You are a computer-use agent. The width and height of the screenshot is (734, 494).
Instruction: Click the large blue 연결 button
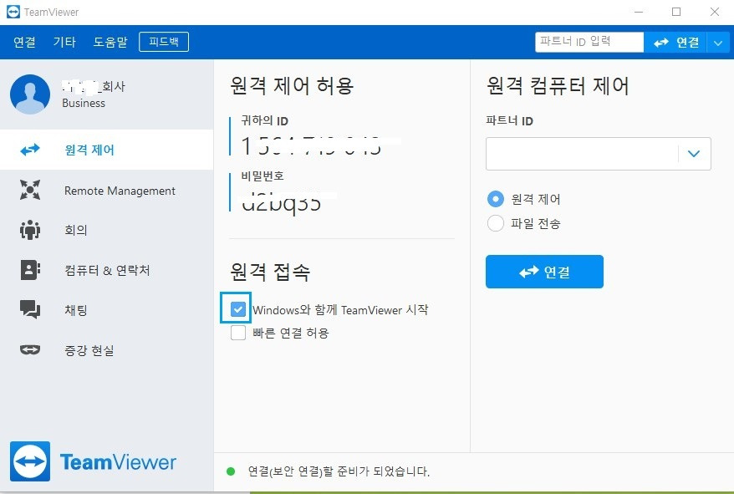[x=544, y=272]
